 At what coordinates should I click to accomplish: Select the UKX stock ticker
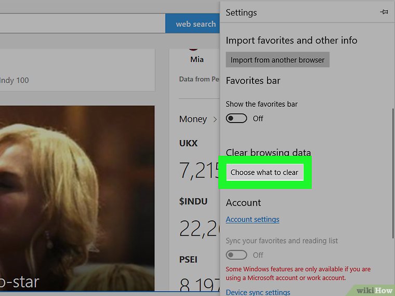[x=188, y=143]
